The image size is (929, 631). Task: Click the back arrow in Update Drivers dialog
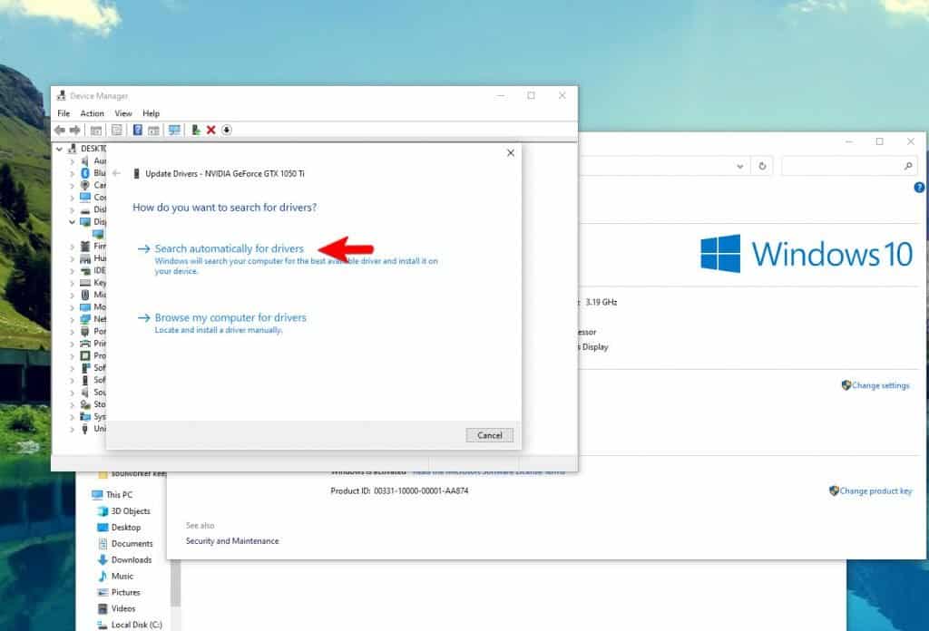click(117, 173)
